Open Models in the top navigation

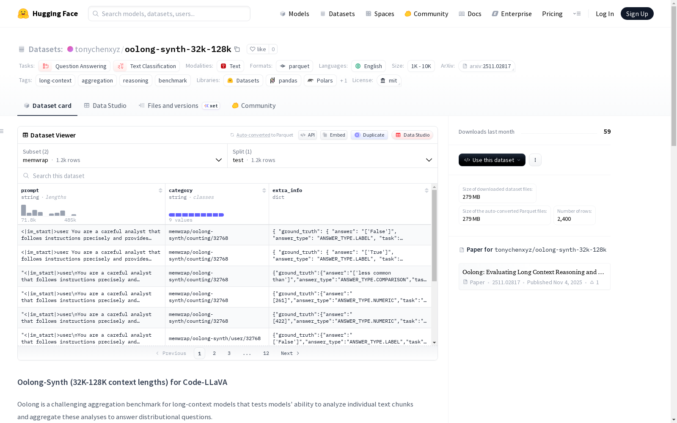point(294,14)
